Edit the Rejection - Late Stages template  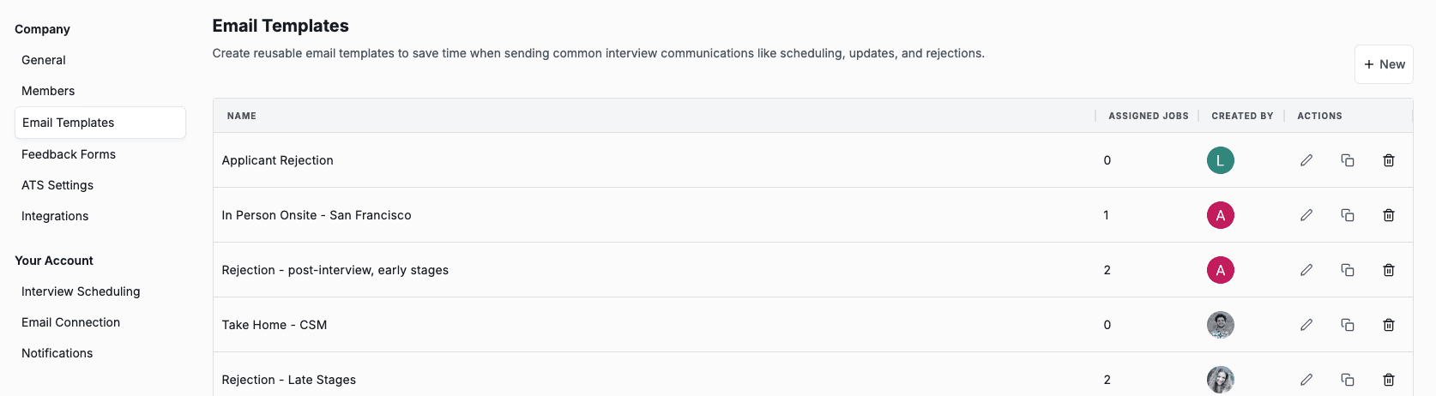(x=1306, y=380)
